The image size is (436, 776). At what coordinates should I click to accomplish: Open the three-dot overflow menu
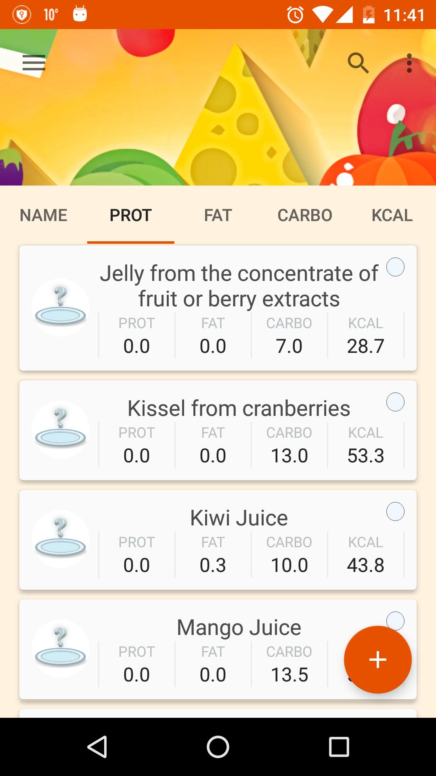(x=409, y=63)
